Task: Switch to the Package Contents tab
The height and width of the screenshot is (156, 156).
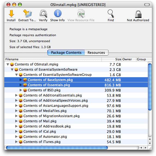Action: [x=66, y=52]
